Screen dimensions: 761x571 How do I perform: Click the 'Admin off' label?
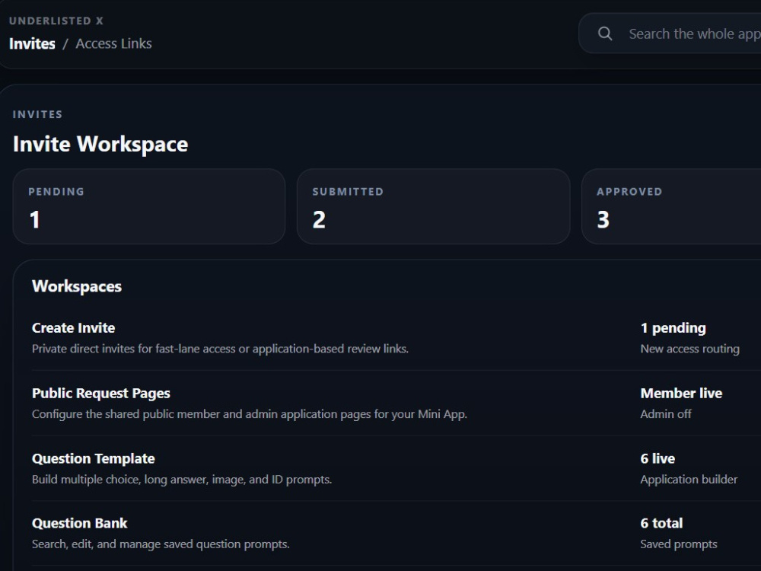(x=666, y=413)
